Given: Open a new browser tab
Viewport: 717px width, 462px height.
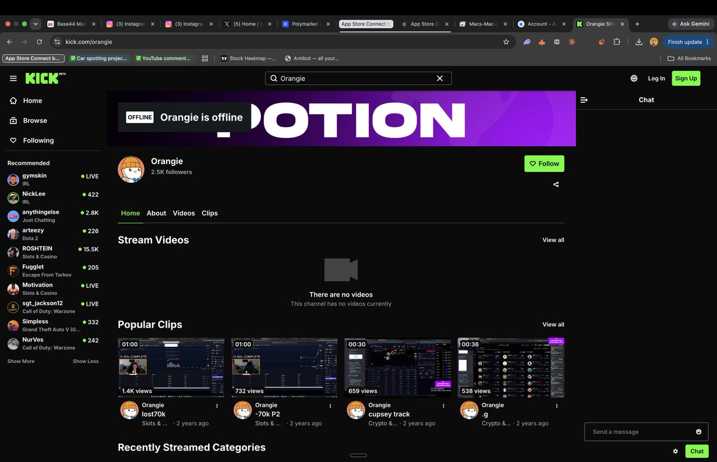Looking at the screenshot, I should pos(638,24).
